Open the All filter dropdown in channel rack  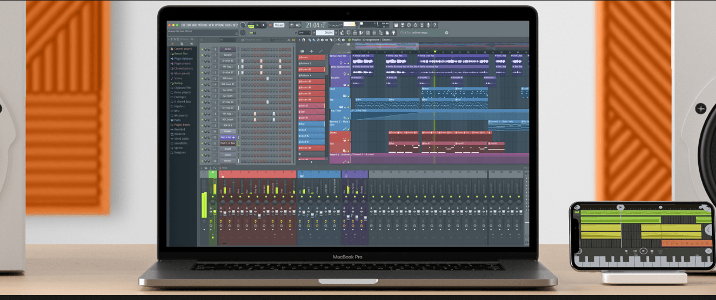pyautogui.click(x=228, y=40)
